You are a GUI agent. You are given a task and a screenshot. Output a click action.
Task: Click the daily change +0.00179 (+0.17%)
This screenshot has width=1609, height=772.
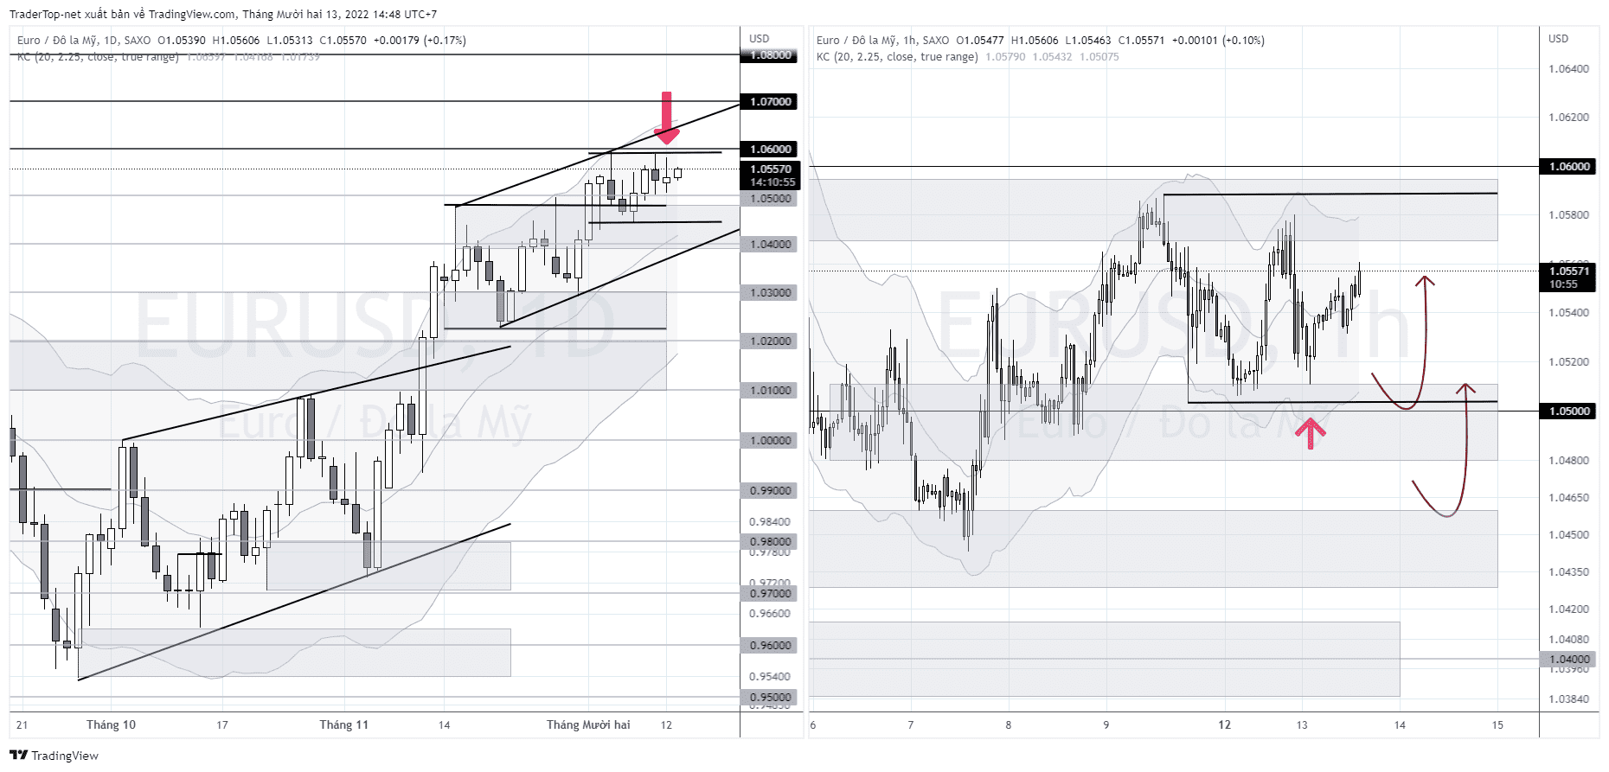(420, 41)
